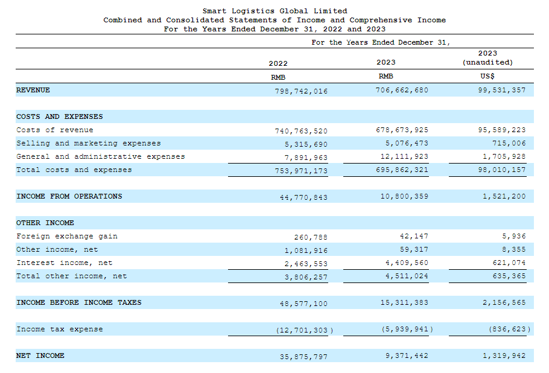
Task: Select other income value 8,355
Action: pos(514,250)
